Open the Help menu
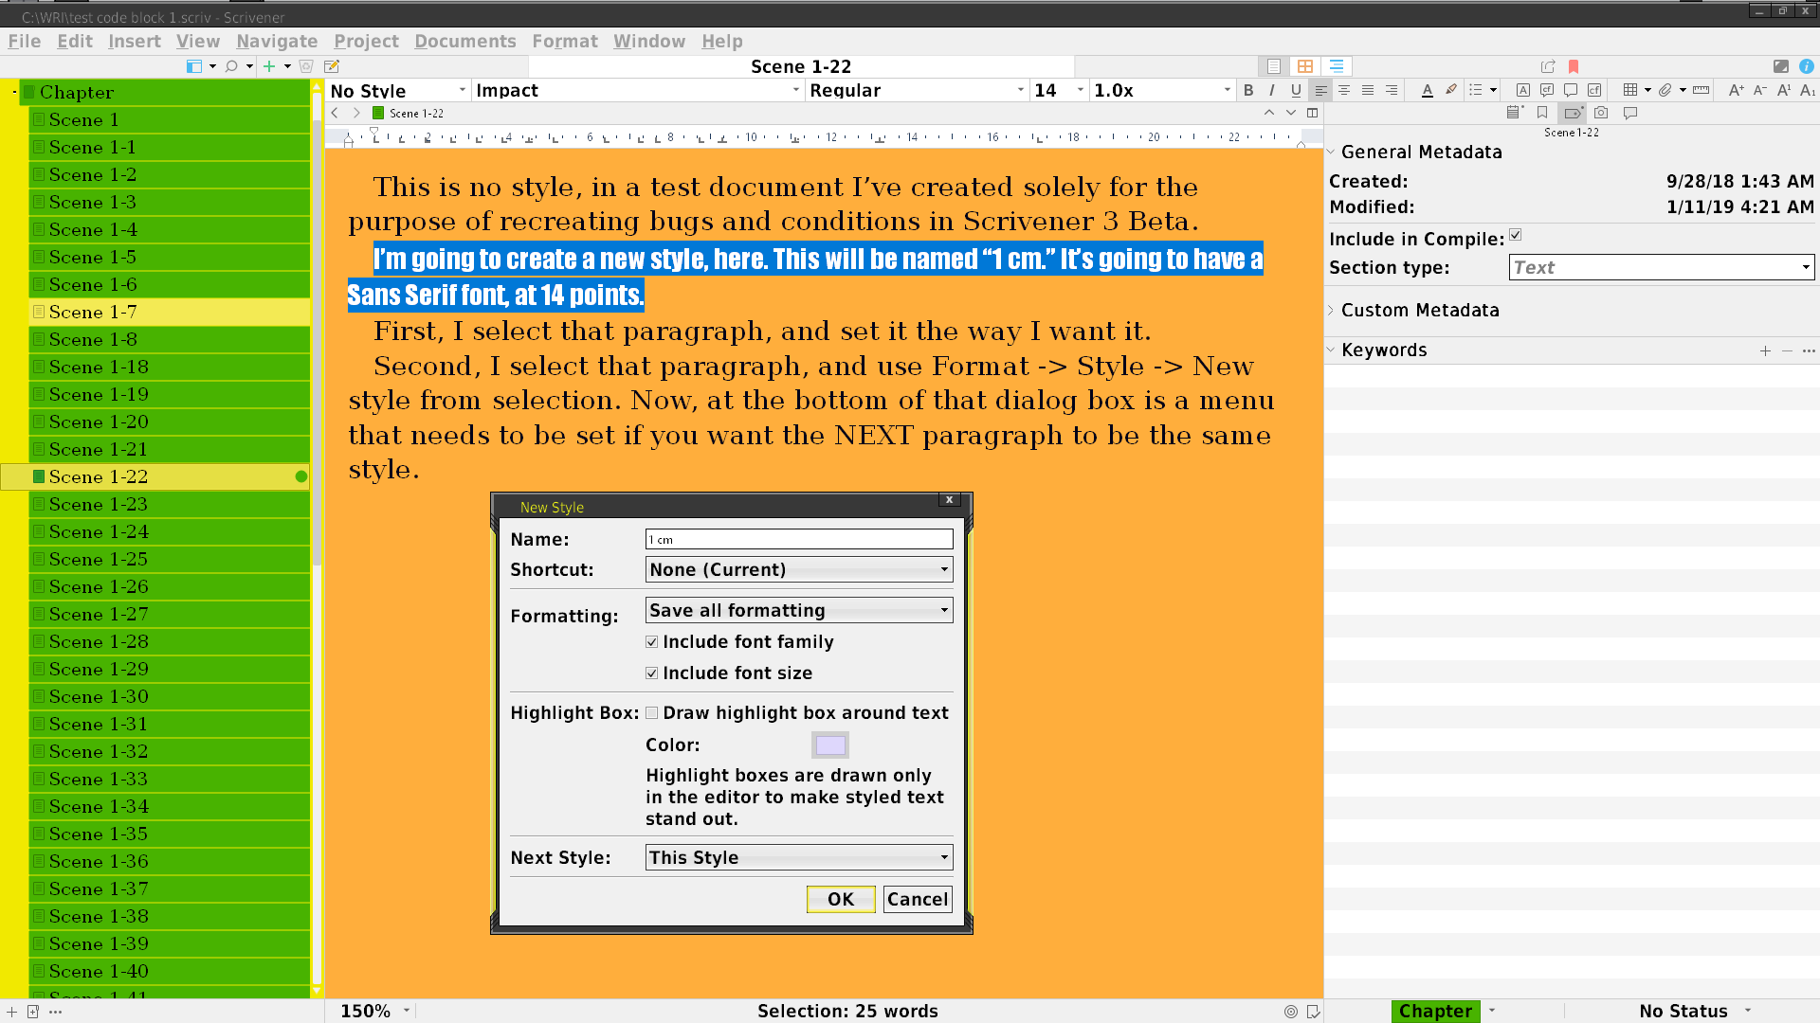The width and height of the screenshot is (1820, 1023). [x=722, y=41]
